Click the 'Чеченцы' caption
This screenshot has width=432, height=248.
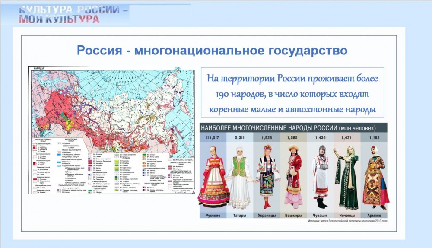point(348,215)
